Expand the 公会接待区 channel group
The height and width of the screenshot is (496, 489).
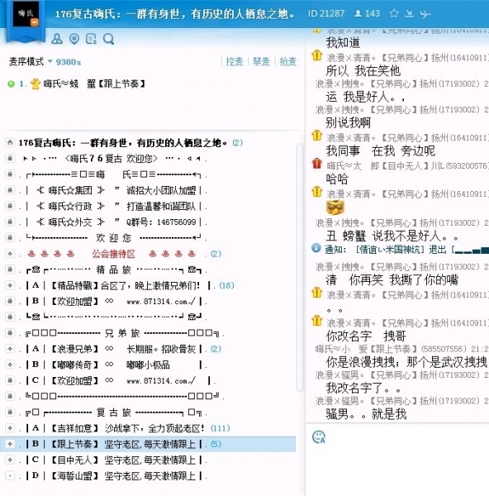tap(10, 254)
